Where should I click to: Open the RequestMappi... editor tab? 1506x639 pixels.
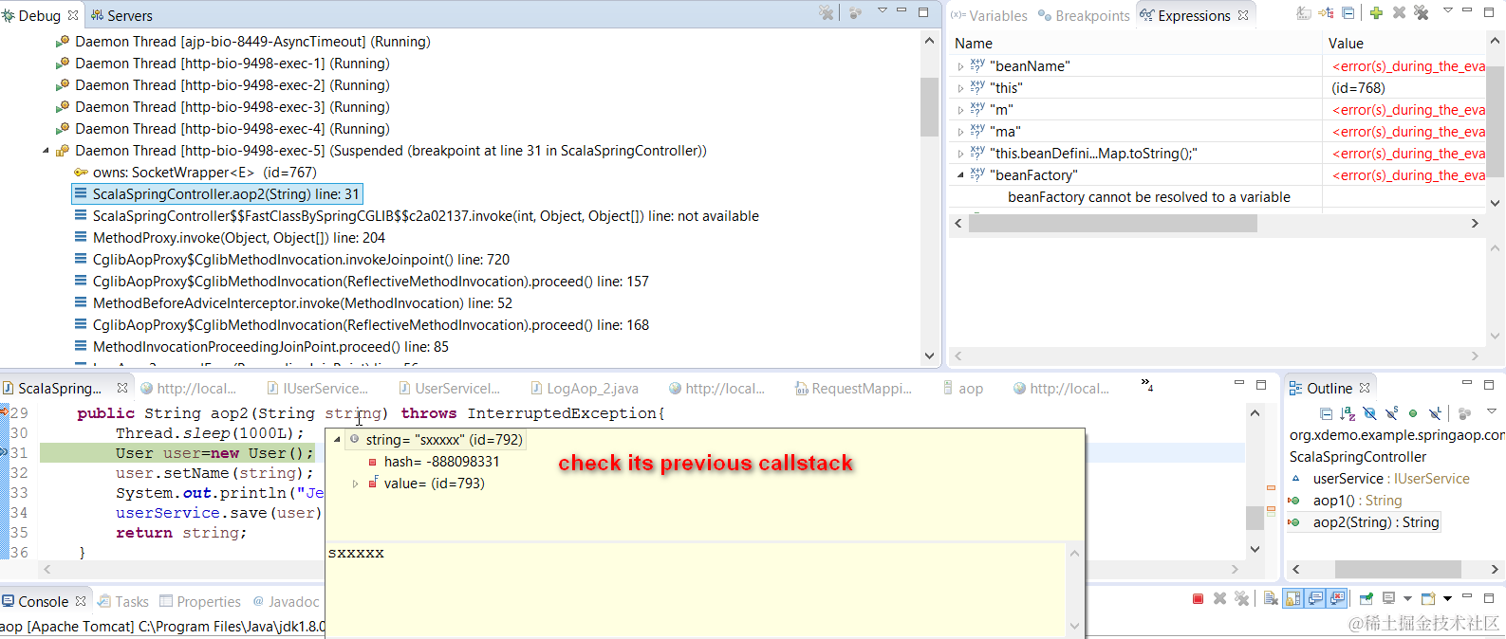852,389
